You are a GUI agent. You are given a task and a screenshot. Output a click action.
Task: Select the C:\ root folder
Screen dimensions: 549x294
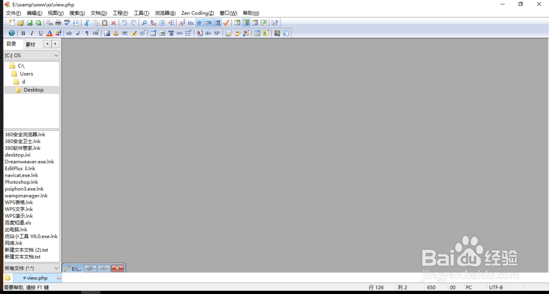21,66
